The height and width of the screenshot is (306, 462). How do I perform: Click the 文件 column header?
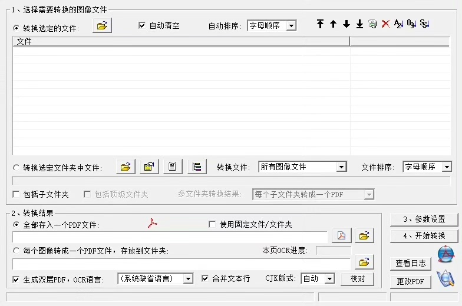[181, 41]
